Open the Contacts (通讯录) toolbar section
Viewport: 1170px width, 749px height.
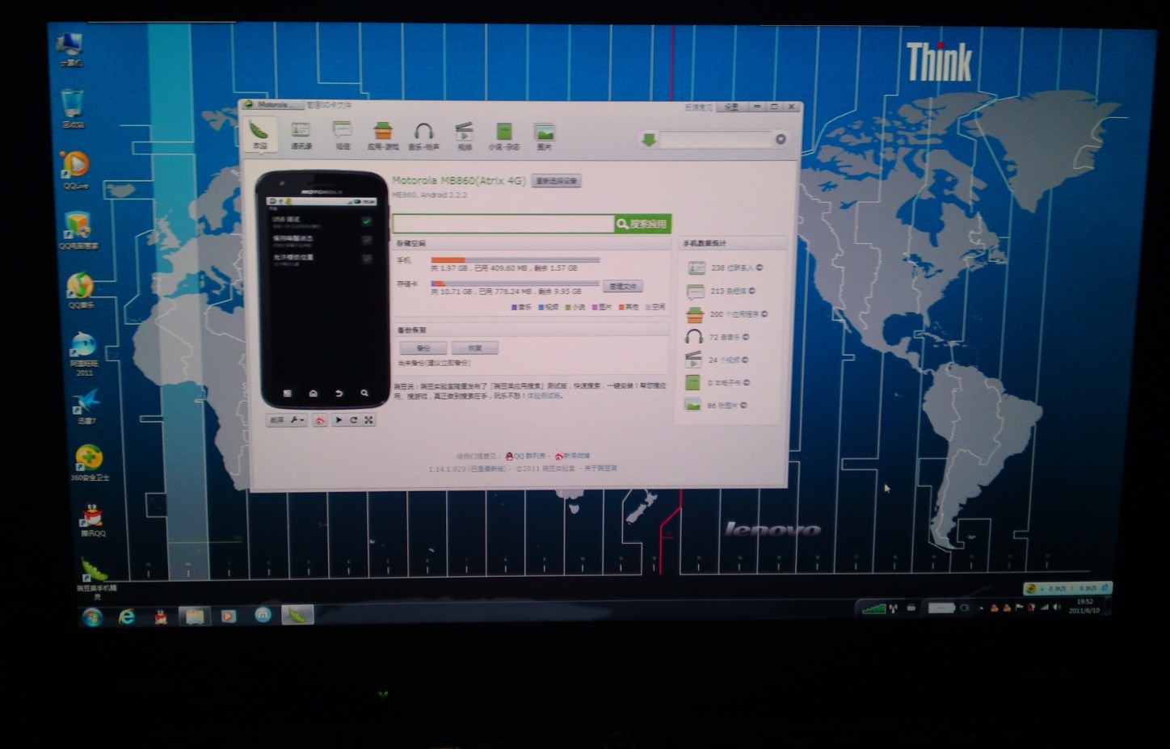(301, 134)
